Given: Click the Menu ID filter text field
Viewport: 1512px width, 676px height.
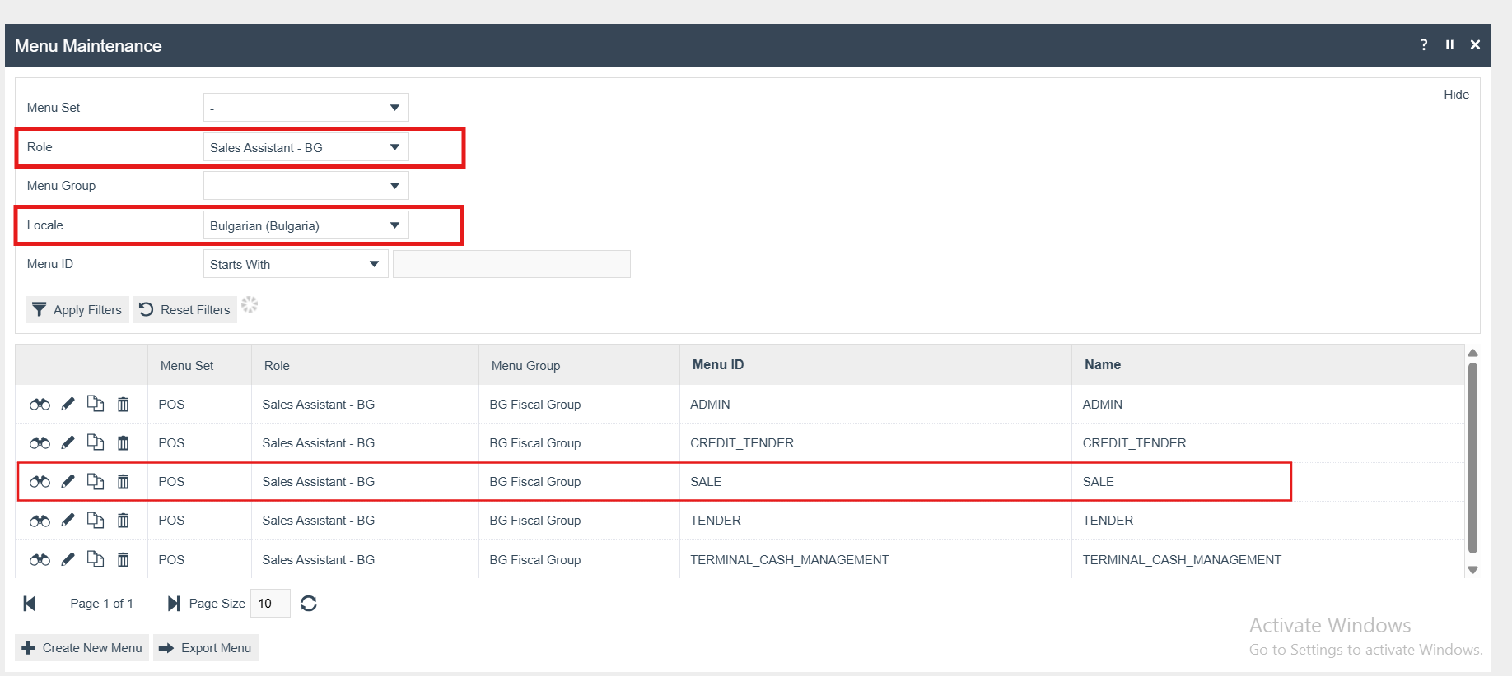Looking at the screenshot, I should (x=511, y=264).
